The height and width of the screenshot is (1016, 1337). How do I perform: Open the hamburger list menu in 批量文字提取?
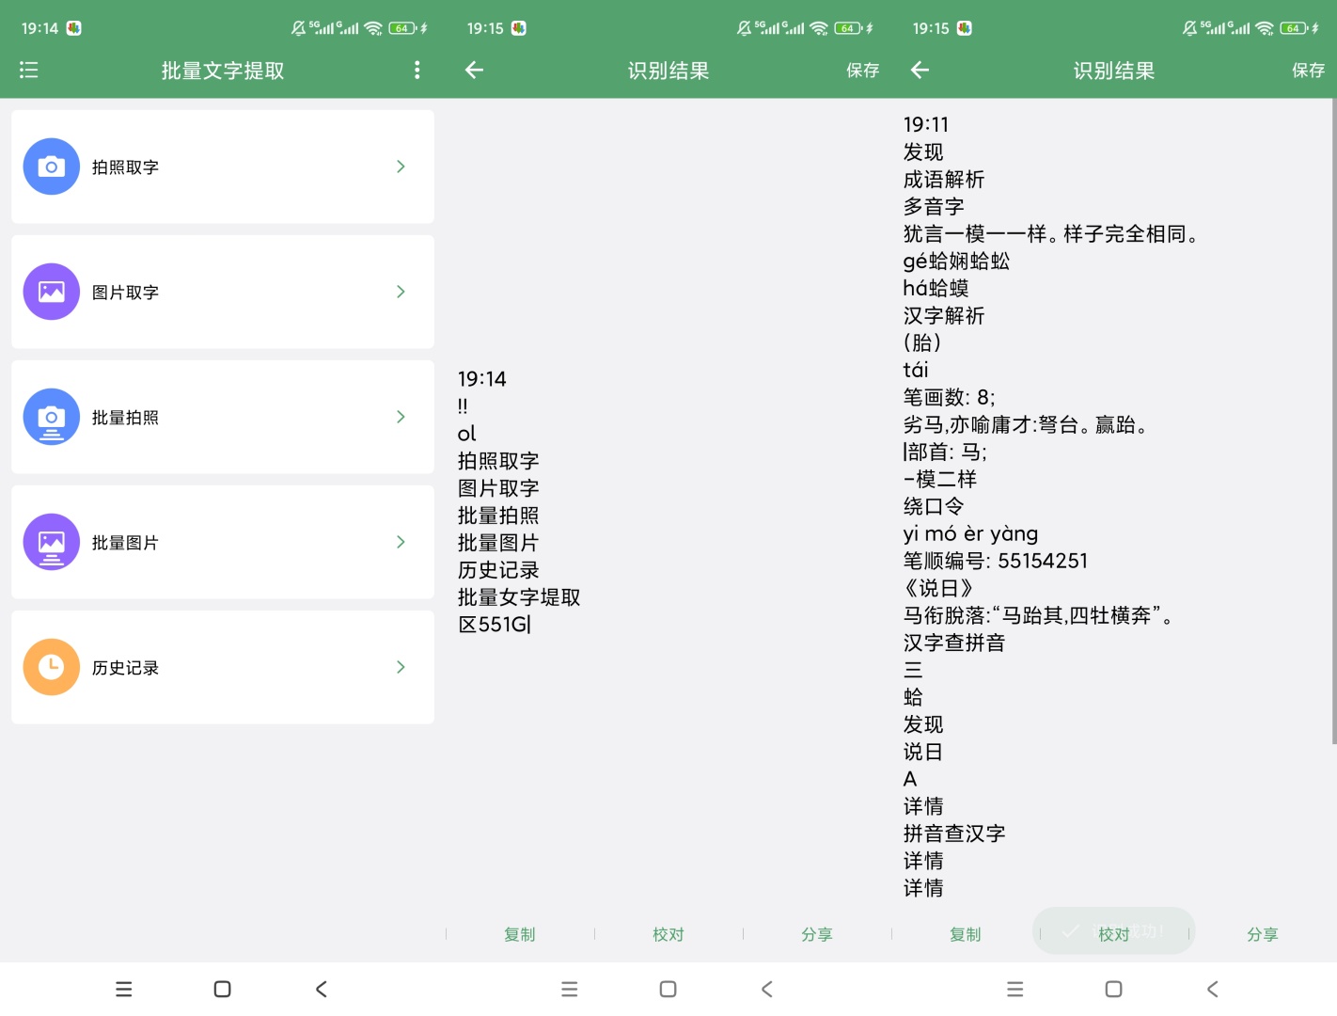29,70
